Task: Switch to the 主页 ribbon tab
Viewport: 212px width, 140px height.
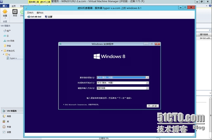Action: [x=13, y=6]
